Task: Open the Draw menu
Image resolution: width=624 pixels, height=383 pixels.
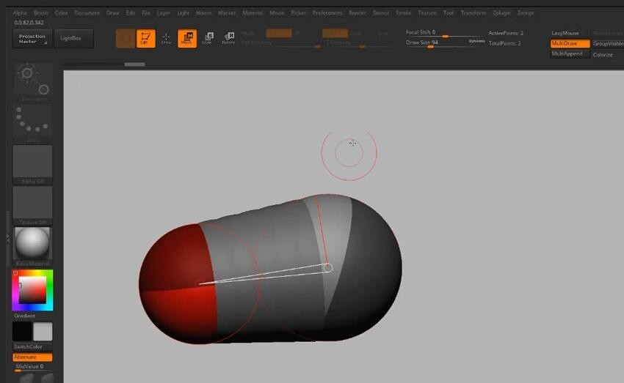Action: (112, 13)
